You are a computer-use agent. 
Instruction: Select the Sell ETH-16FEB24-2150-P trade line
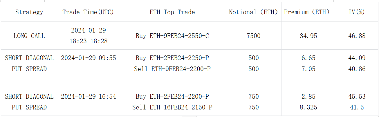pos(172,107)
